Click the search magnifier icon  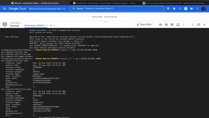[x=74, y=9]
